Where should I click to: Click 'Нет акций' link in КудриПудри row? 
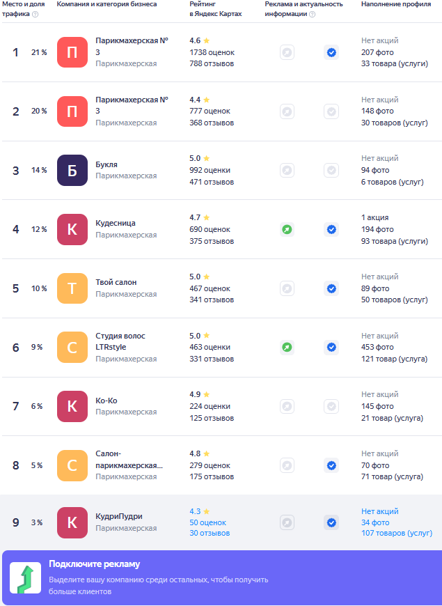(380, 511)
